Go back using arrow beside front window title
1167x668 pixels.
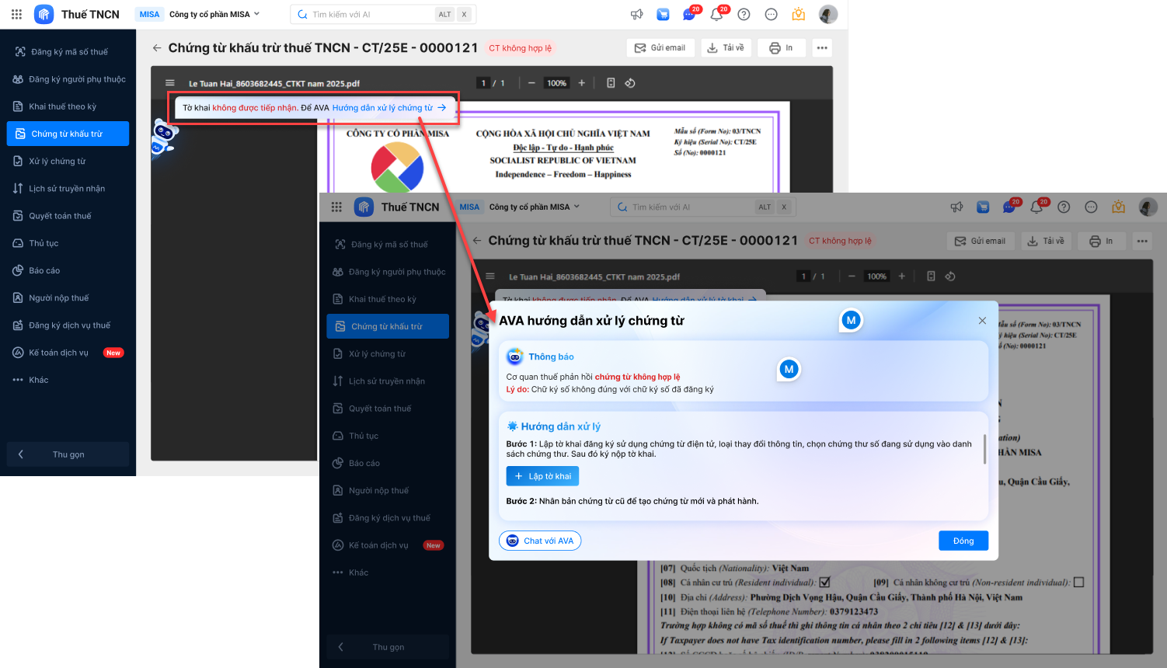pyautogui.click(x=477, y=241)
